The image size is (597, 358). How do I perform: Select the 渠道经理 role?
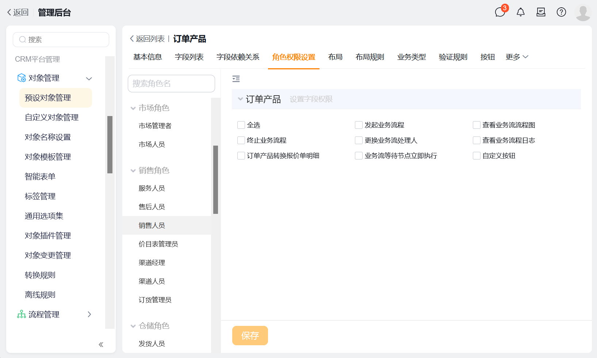[152, 263]
